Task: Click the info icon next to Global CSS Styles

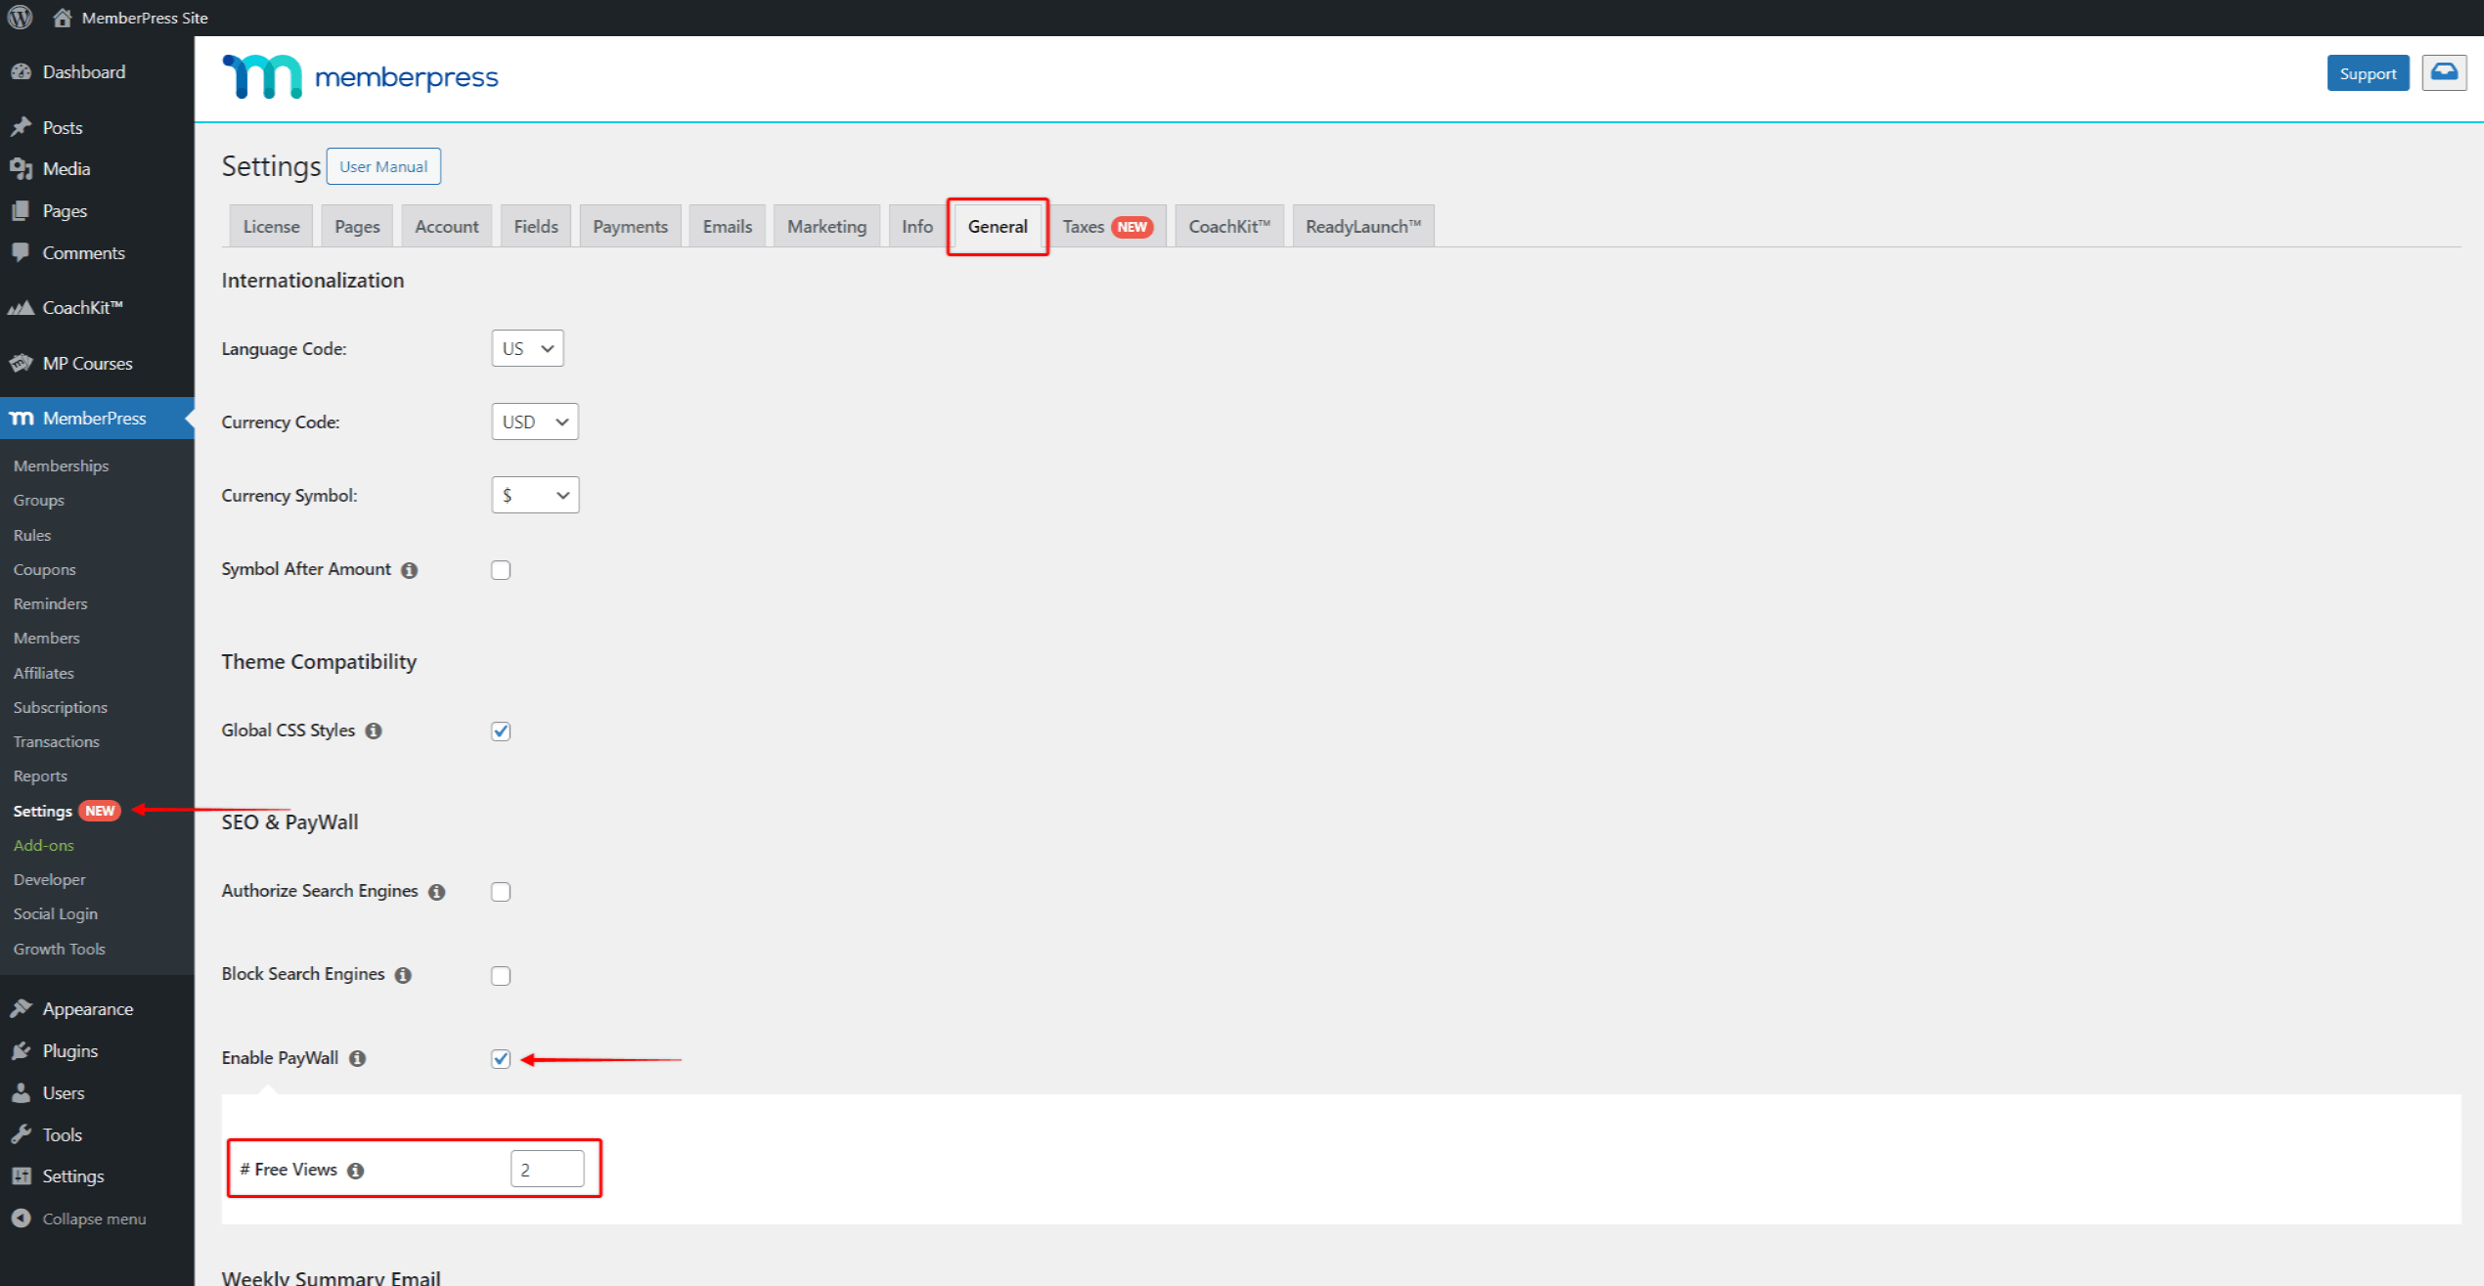Action: coord(374,731)
